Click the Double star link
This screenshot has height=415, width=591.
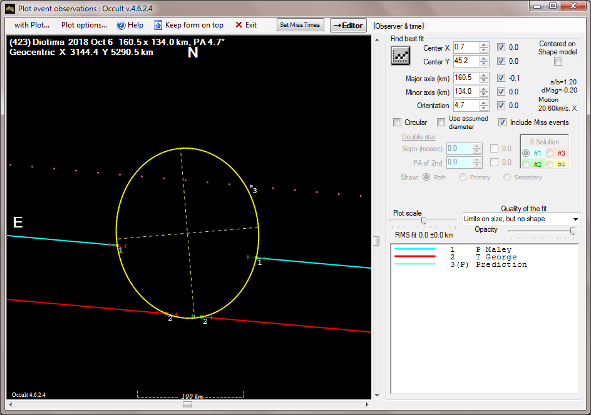pyautogui.click(x=418, y=137)
